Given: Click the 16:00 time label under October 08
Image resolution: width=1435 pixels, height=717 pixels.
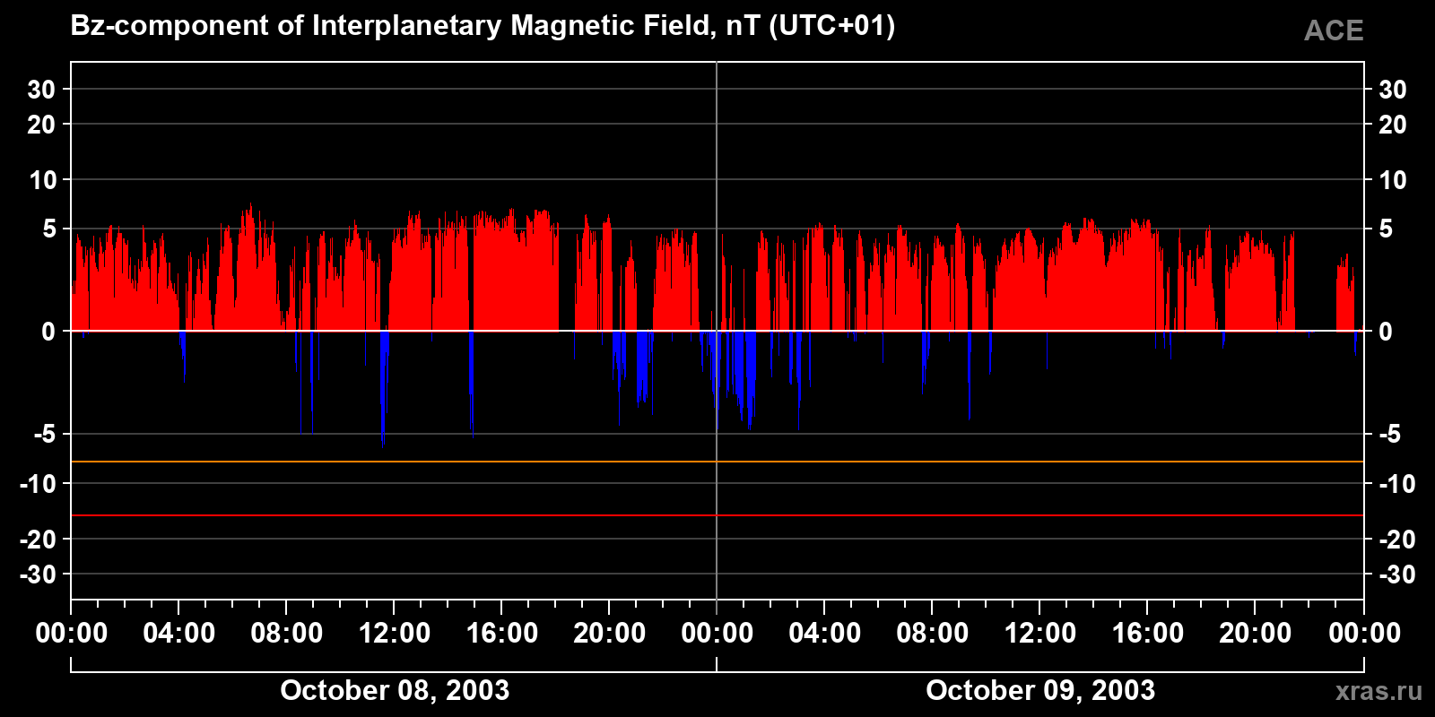Looking at the screenshot, I should pos(502,634).
